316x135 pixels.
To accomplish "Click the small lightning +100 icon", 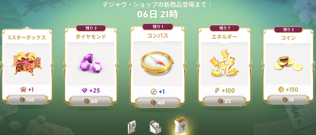I will coord(217,91).
